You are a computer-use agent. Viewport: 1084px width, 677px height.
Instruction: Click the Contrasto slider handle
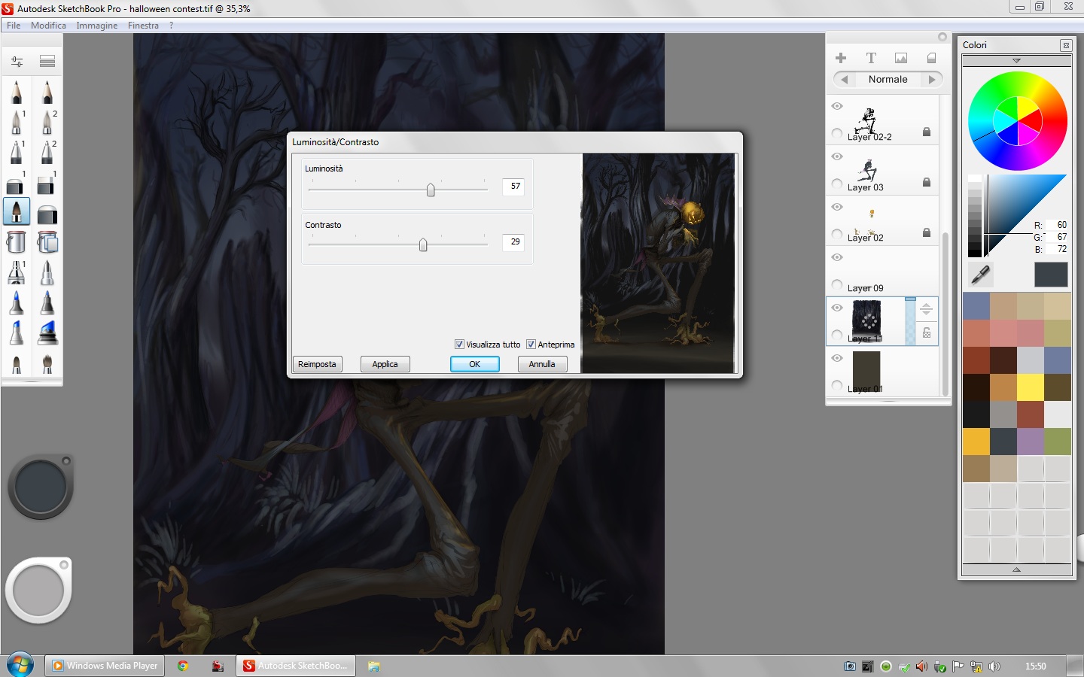[x=423, y=244]
